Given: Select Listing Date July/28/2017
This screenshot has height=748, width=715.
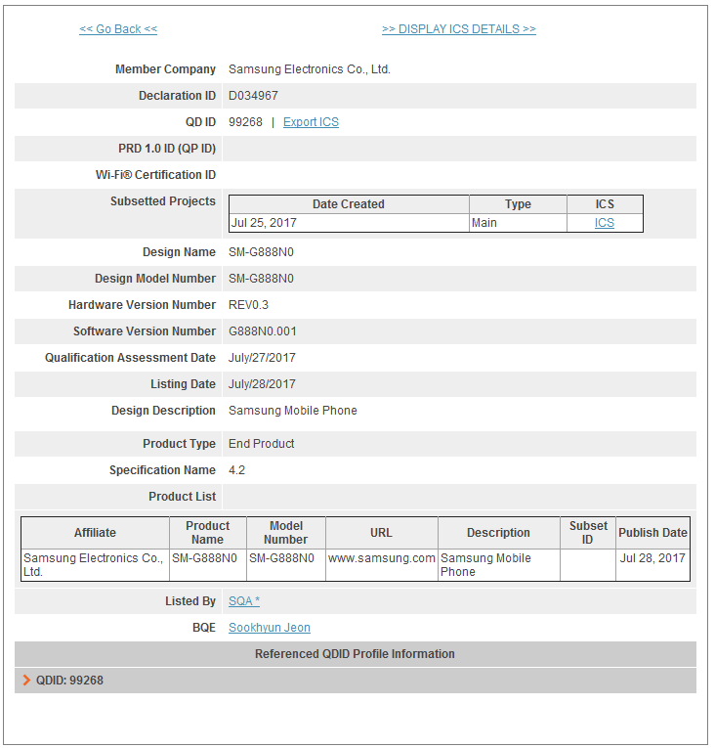Looking at the screenshot, I should coord(262,384).
